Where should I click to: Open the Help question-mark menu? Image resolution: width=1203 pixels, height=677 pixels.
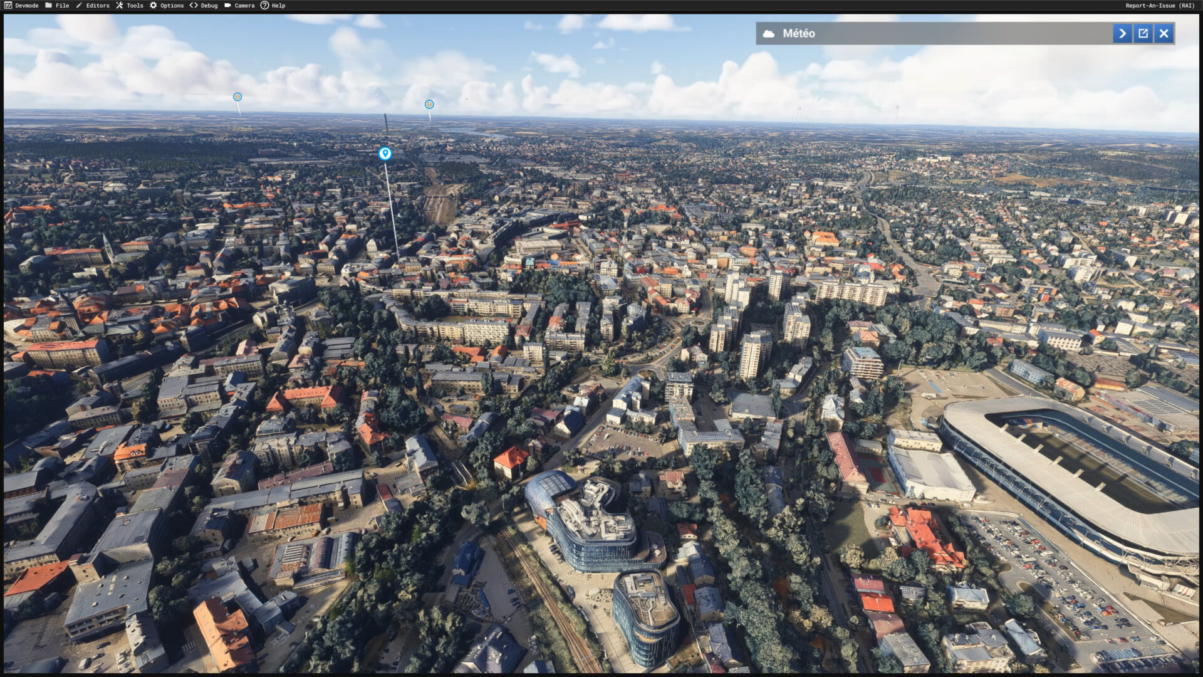coord(273,5)
